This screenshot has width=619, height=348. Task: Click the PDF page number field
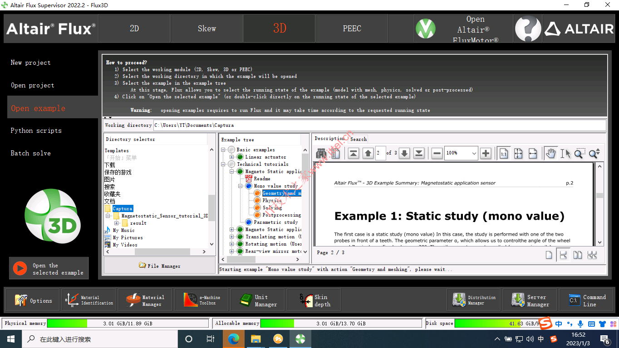coord(380,153)
